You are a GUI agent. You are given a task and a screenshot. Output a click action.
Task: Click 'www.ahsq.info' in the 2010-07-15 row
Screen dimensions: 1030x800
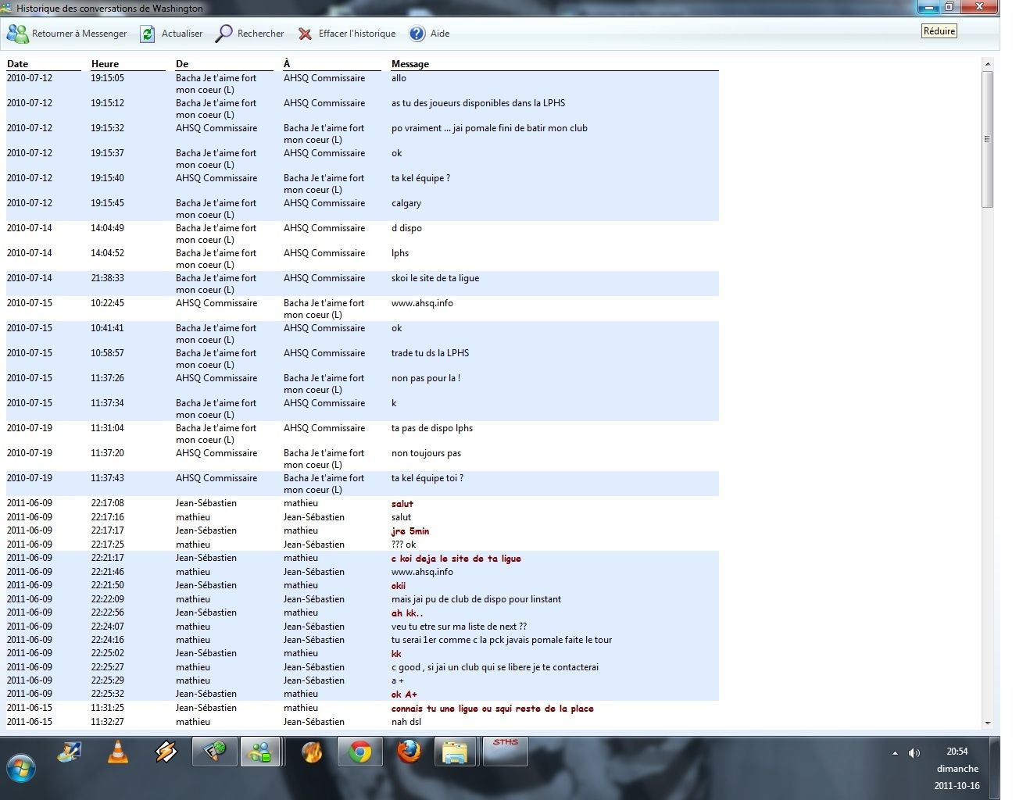(x=422, y=303)
